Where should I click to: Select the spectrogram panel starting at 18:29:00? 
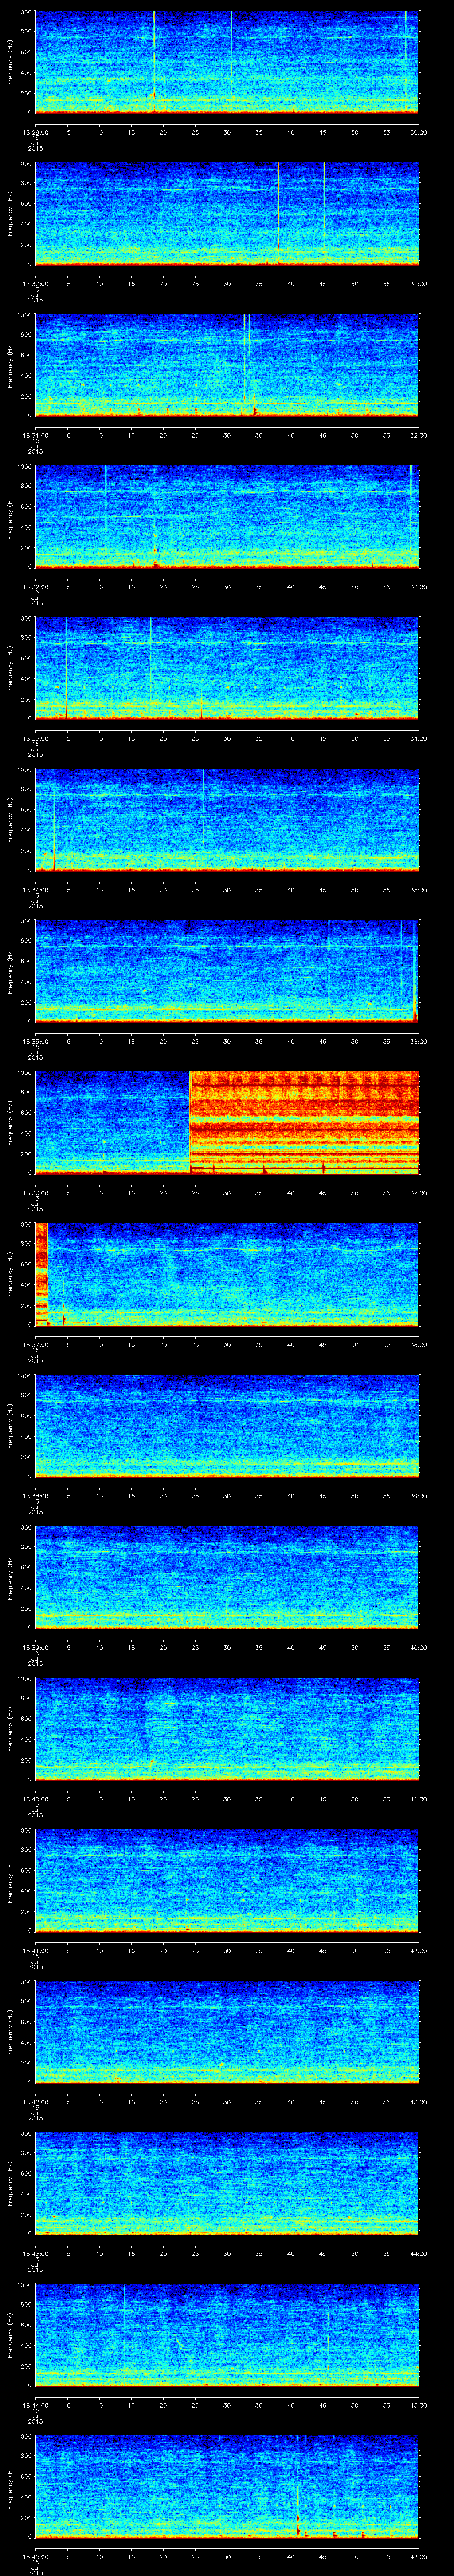click(x=227, y=62)
